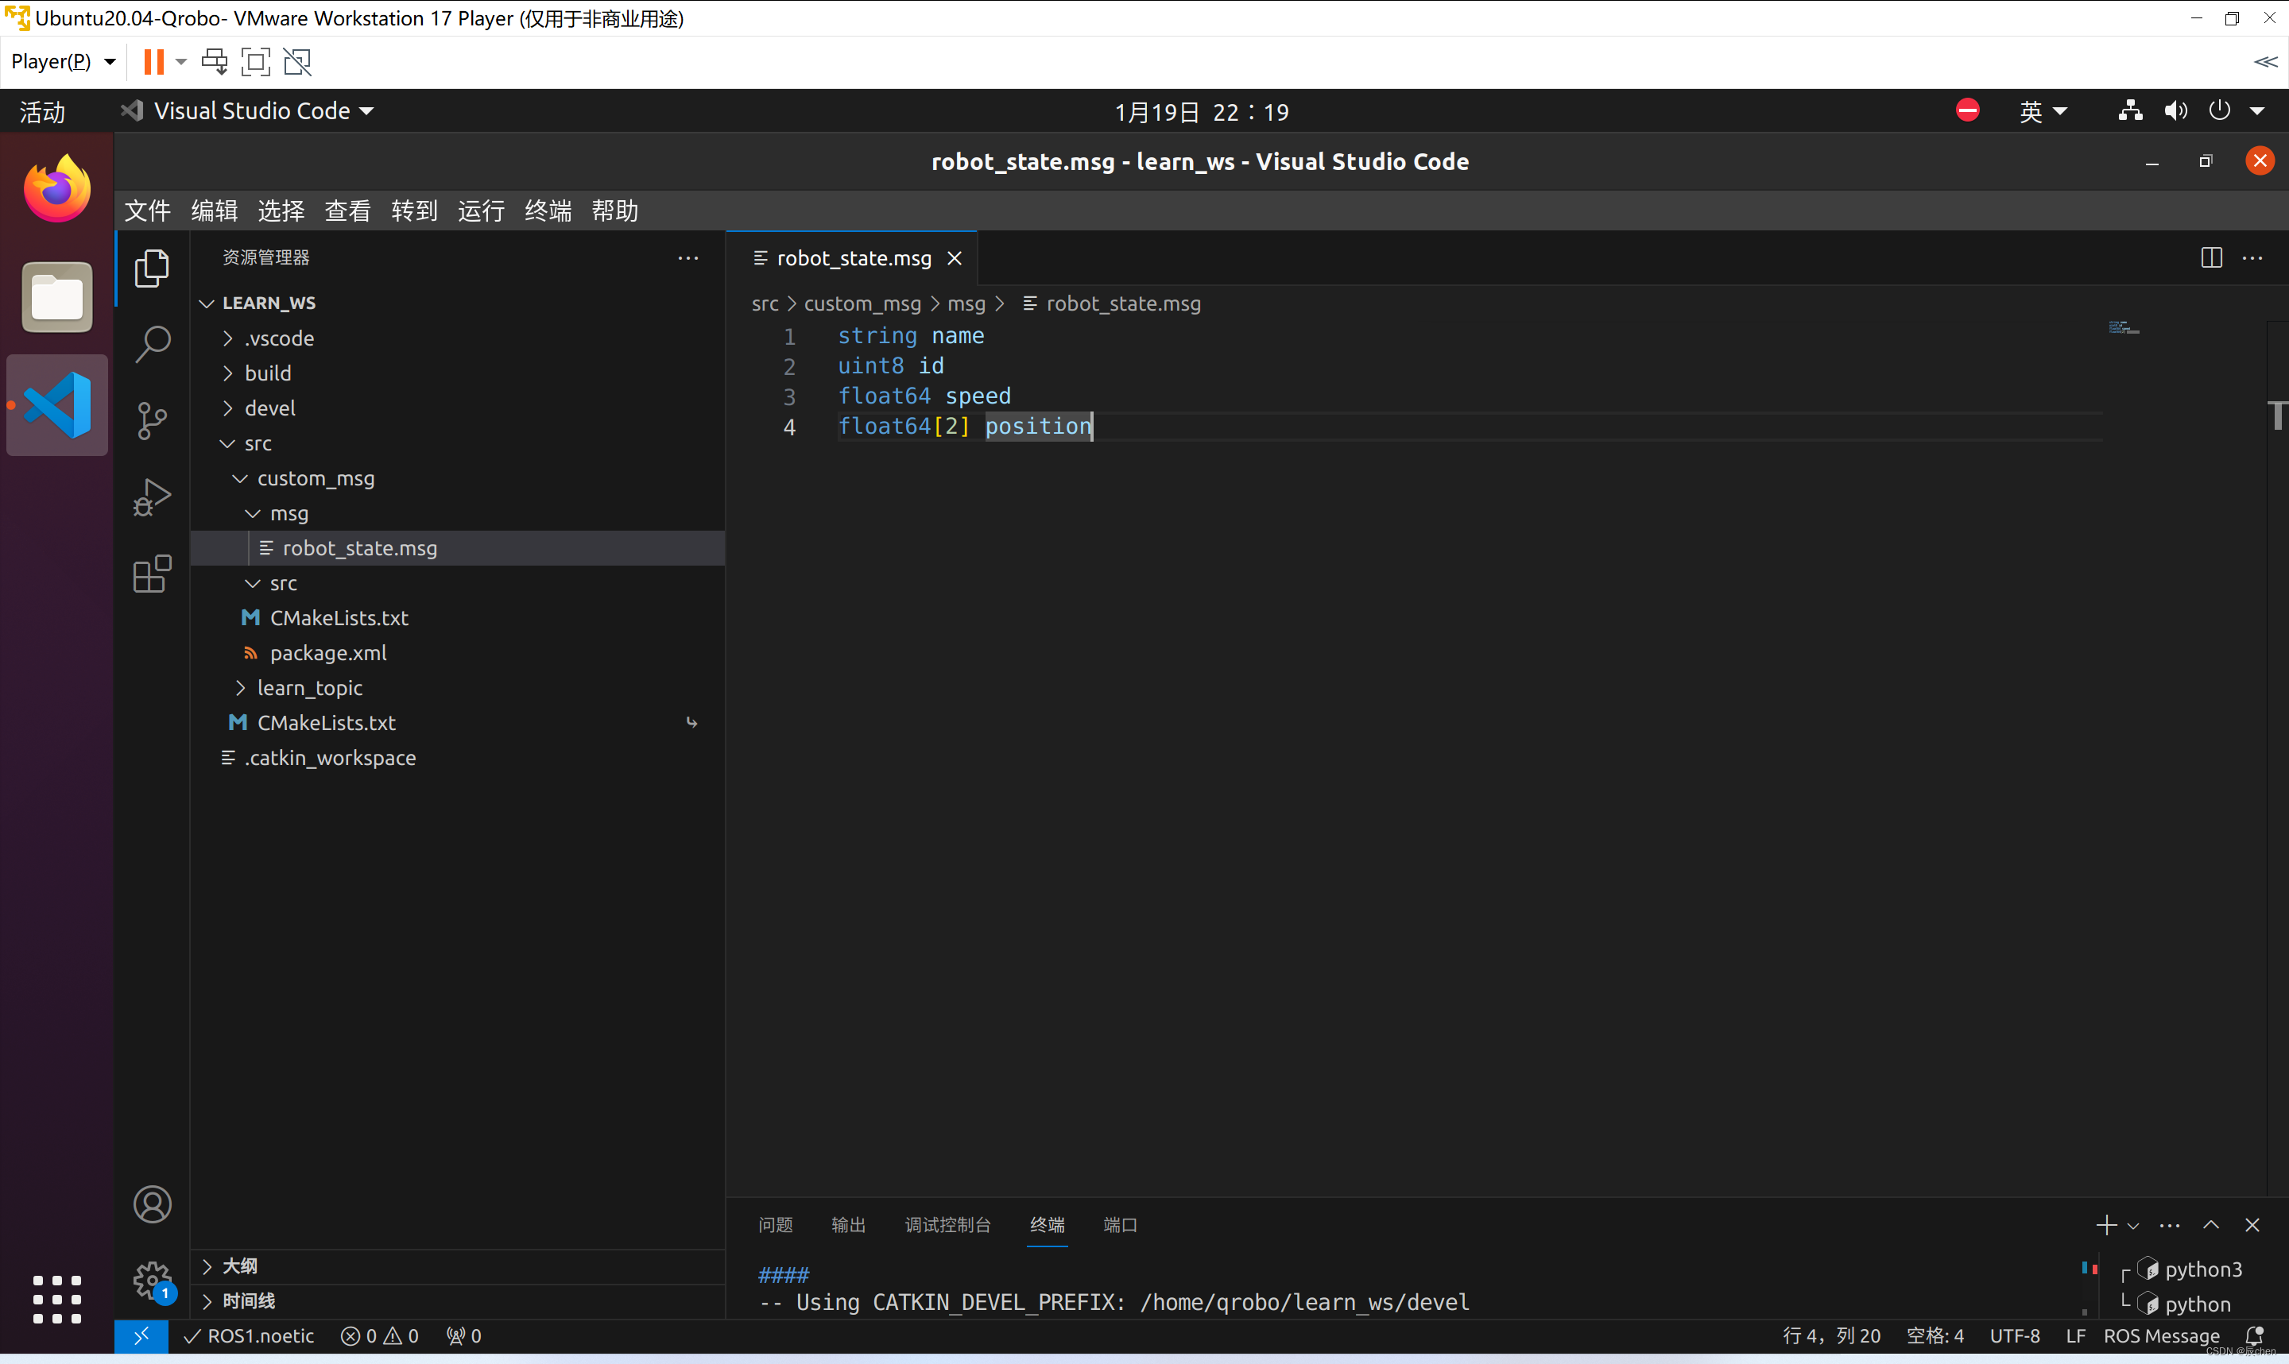
Task: Switch to the 输出 panel tab
Action: 847,1225
